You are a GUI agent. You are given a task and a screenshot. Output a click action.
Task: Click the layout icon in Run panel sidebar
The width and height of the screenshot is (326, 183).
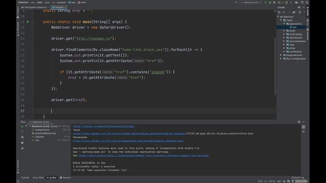pyautogui.click(x=22, y=143)
